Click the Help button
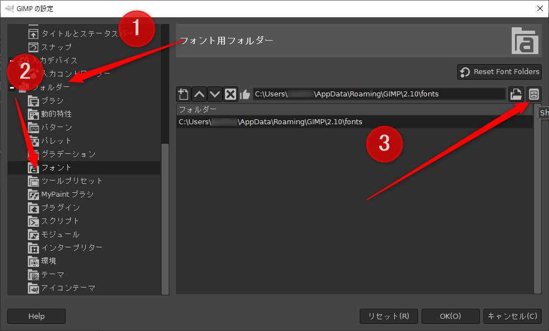549x331 pixels. click(36, 317)
